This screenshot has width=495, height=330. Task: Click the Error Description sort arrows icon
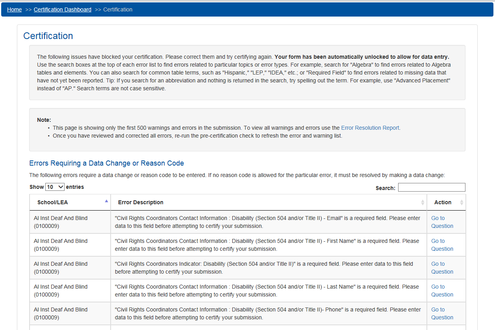(423, 202)
